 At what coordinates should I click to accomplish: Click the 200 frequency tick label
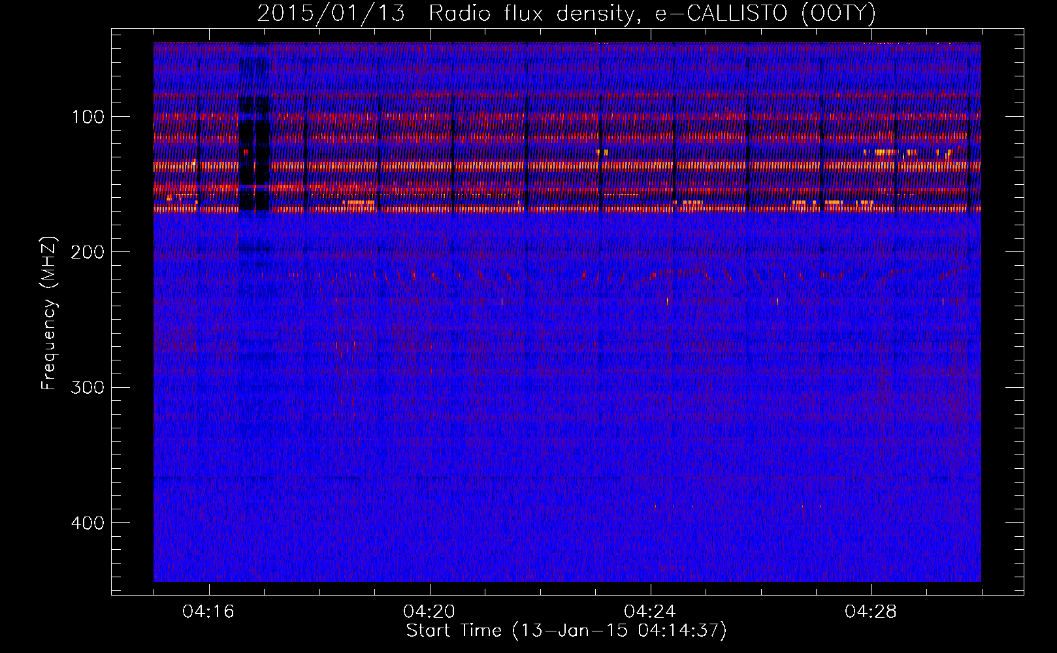click(x=88, y=252)
